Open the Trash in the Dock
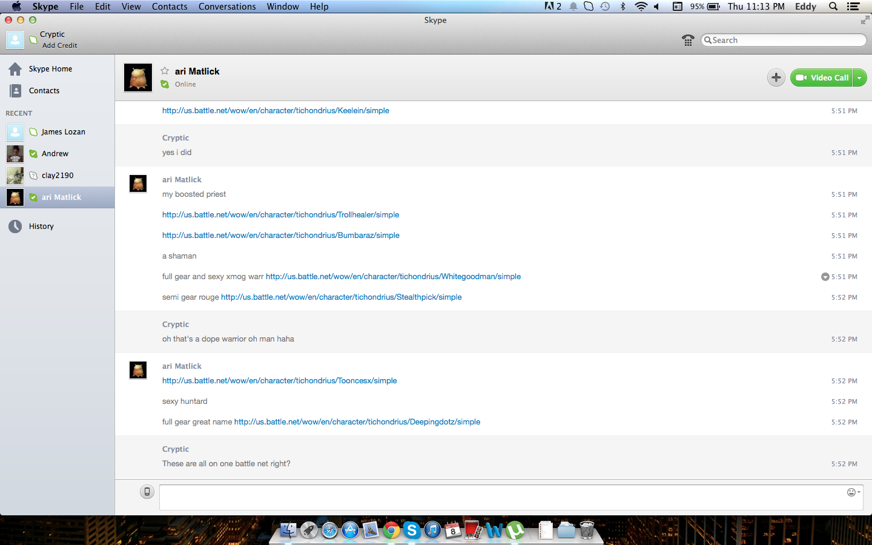Image resolution: width=872 pixels, height=545 pixels. pyautogui.click(x=587, y=530)
